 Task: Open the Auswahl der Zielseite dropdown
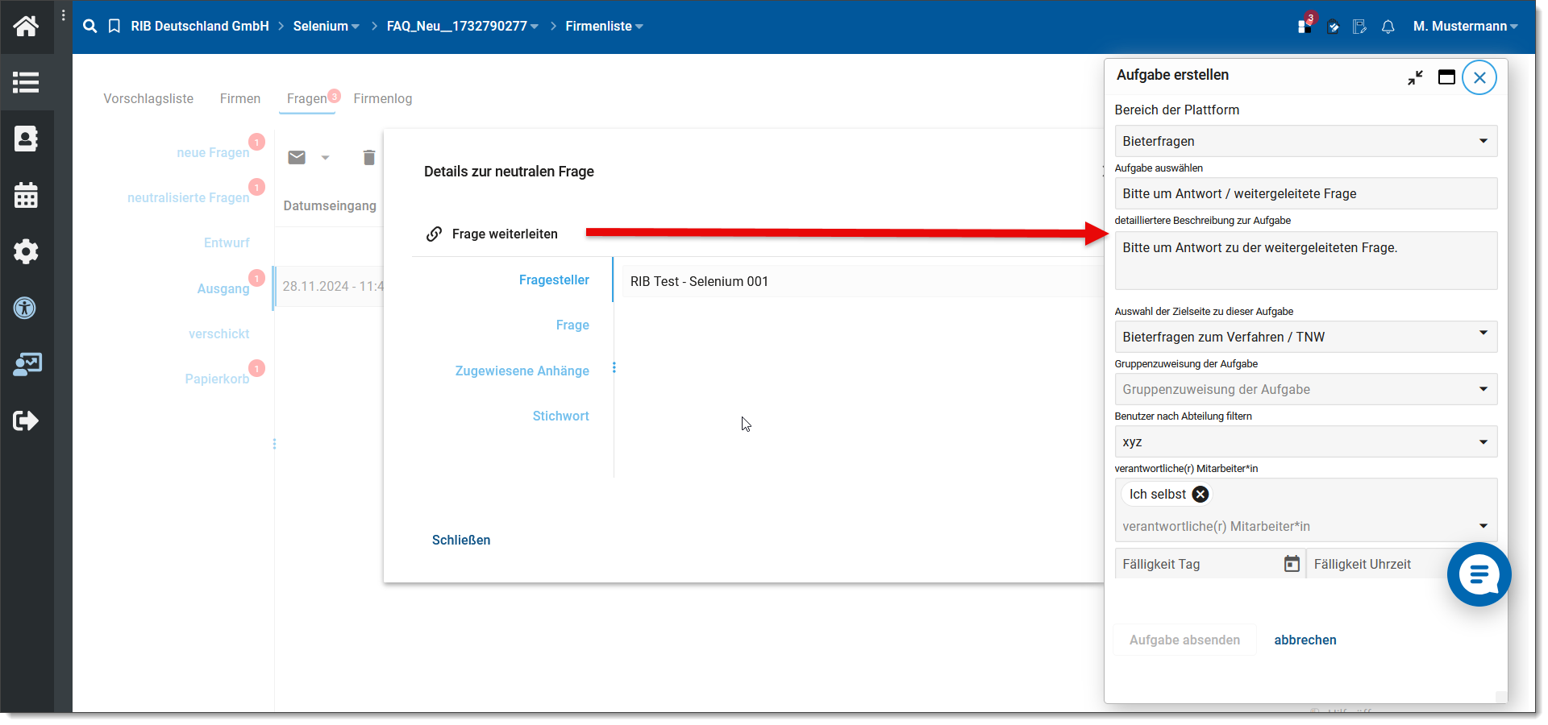click(x=1483, y=333)
